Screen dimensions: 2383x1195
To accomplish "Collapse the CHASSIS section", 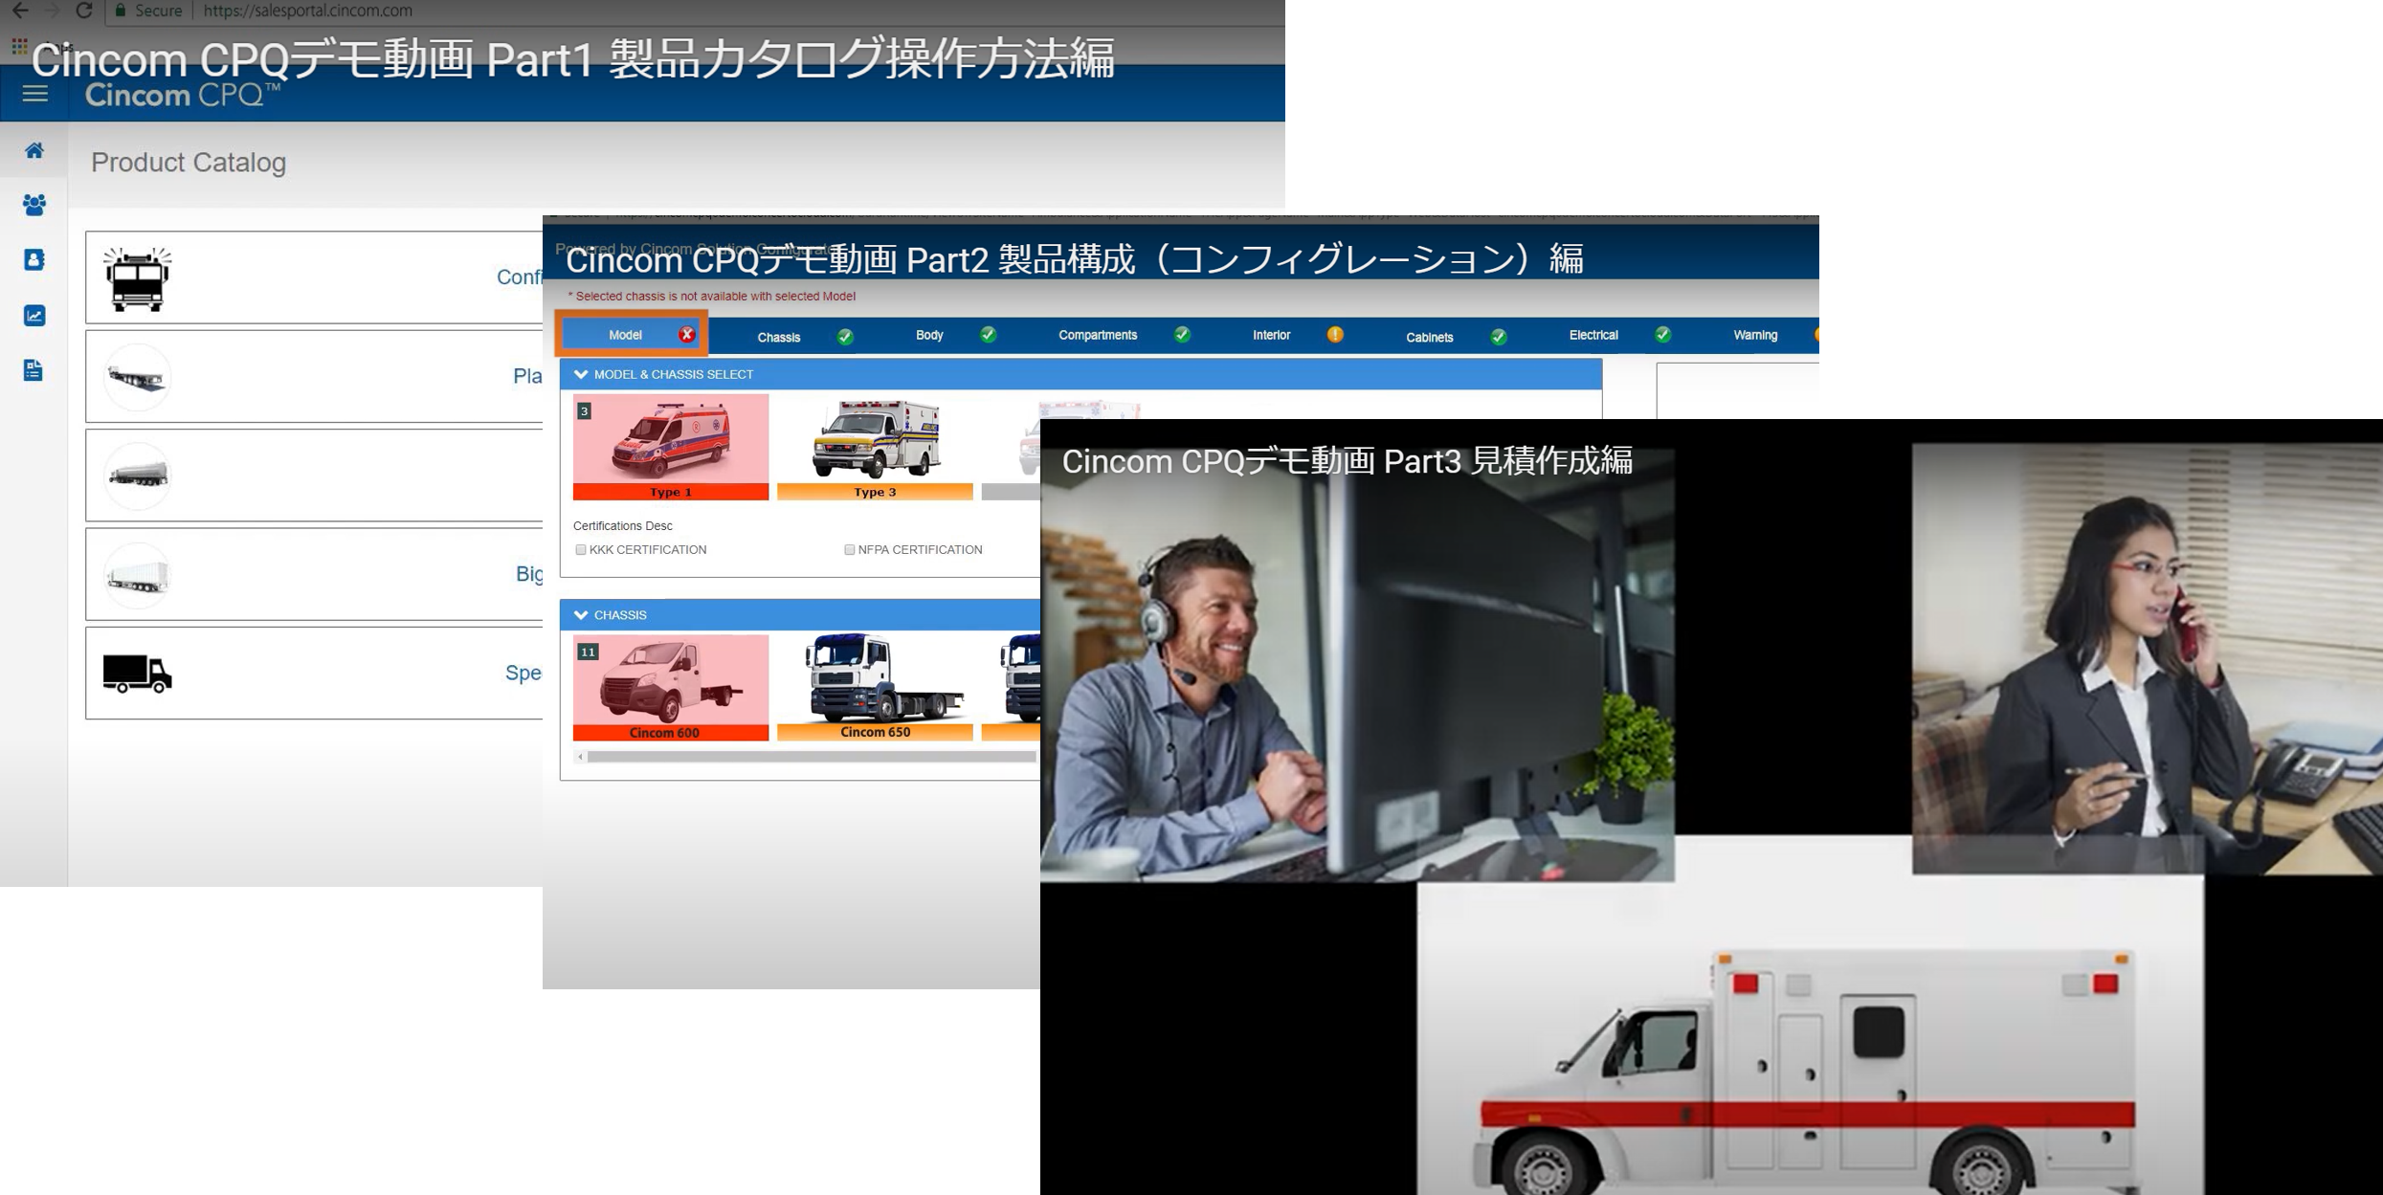I will (x=582, y=614).
